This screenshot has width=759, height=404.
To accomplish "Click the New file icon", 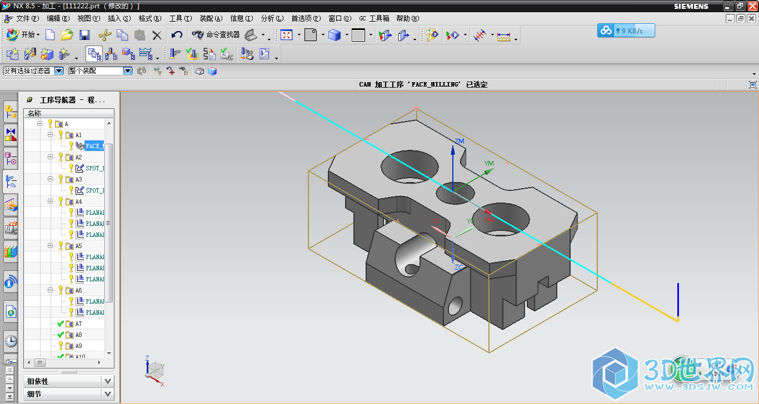I will pos(50,35).
